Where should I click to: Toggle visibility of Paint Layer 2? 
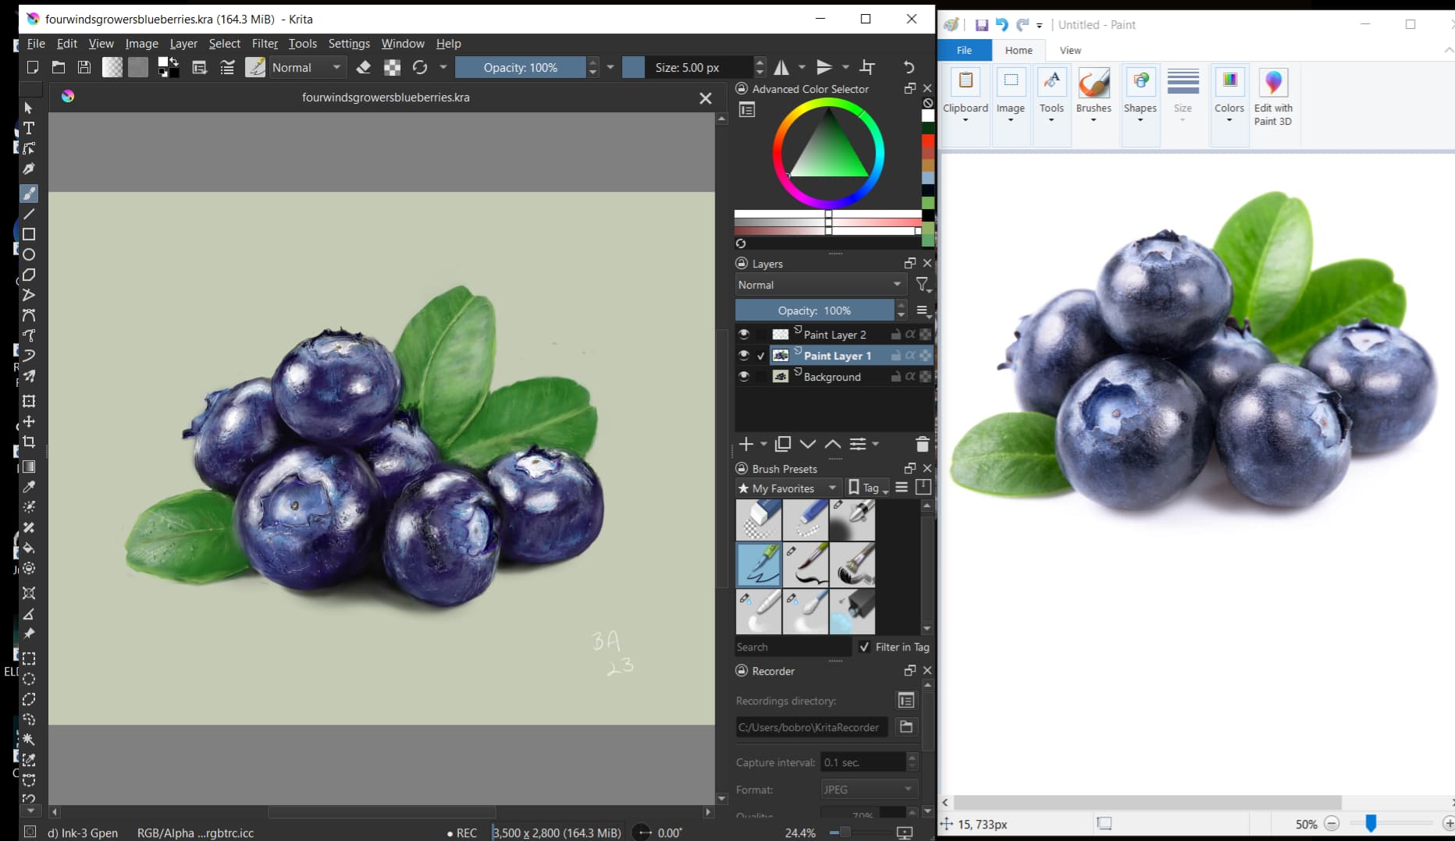(744, 335)
